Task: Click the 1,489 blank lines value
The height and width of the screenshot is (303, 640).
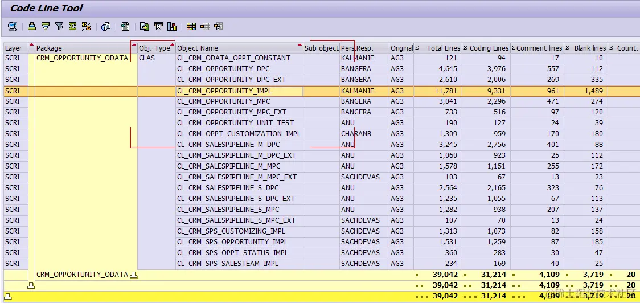Action: pyautogui.click(x=586, y=91)
